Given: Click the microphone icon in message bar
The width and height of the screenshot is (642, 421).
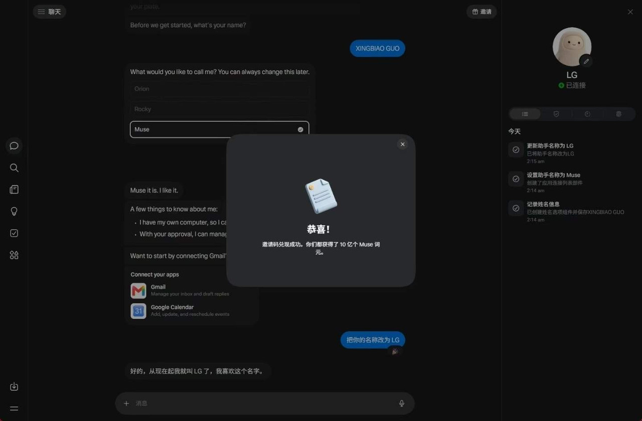Looking at the screenshot, I should [401, 403].
